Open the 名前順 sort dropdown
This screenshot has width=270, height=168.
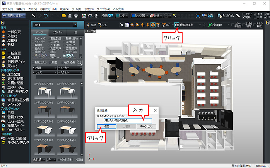(x=39, y=159)
